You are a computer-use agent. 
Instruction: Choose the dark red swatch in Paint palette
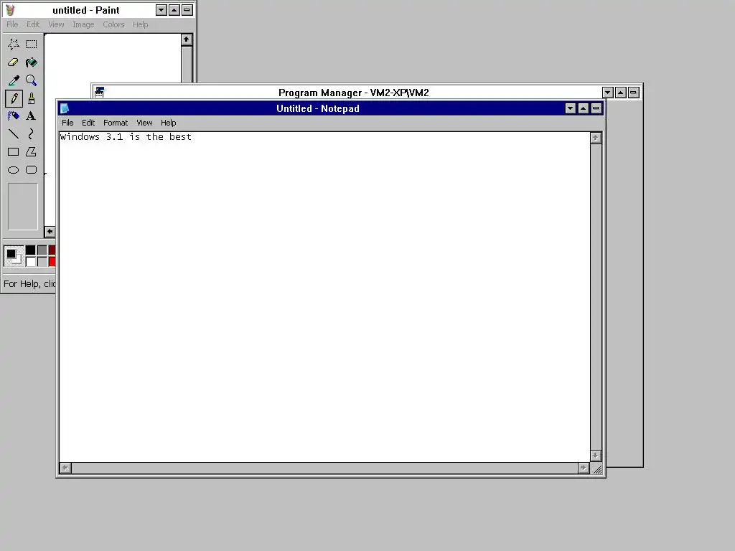(x=52, y=250)
